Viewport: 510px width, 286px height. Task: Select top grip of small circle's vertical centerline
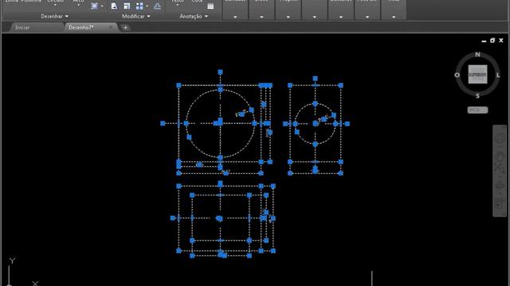pos(315,79)
